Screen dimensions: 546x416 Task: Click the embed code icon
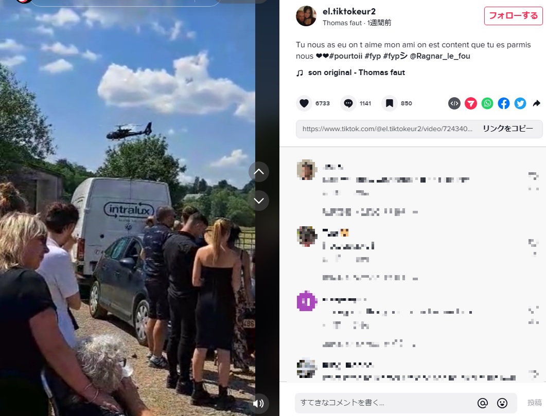tap(454, 103)
